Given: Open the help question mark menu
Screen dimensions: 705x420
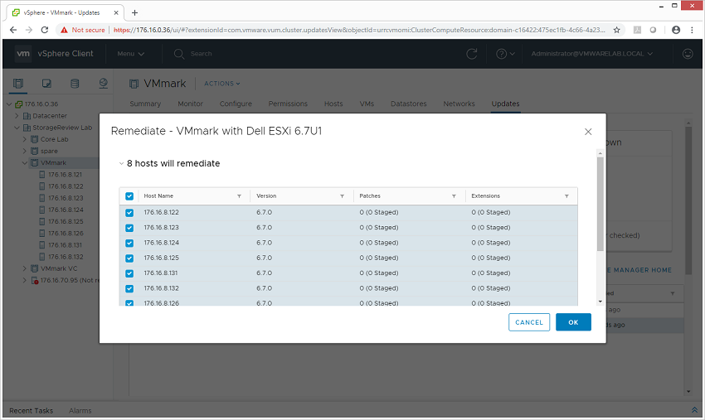Looking at the screenshot, I should tap(505, 54).
